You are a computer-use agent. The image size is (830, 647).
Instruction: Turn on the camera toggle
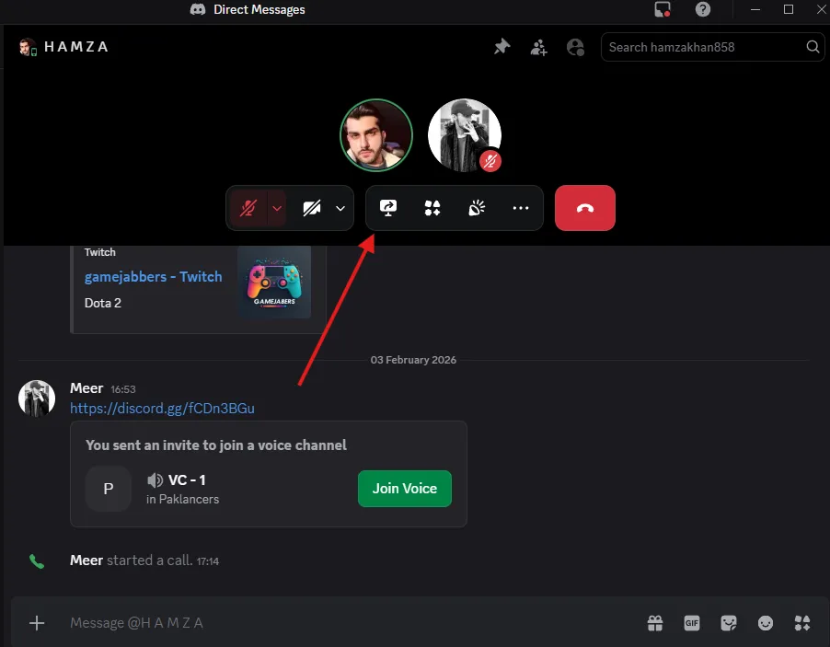[x=312, y=208]
